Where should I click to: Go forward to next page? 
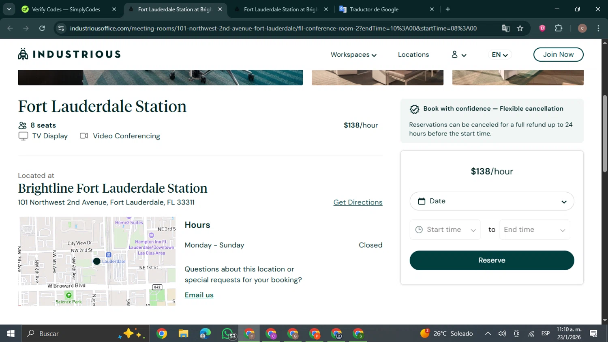tap(26, 28)
